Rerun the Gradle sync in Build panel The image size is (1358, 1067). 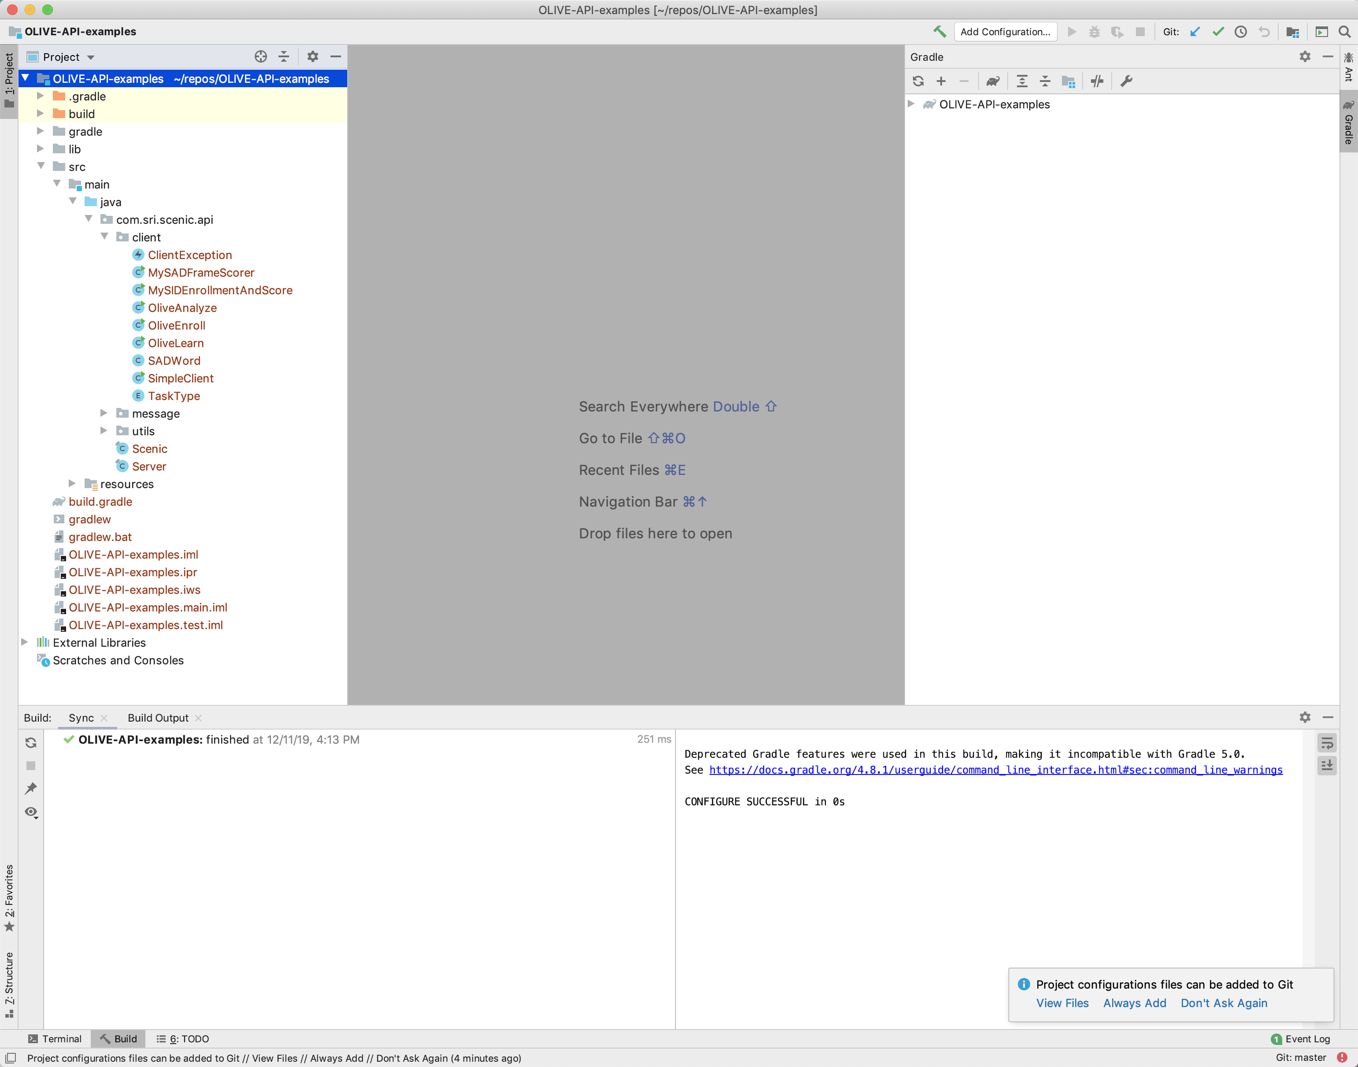(30, 743)
